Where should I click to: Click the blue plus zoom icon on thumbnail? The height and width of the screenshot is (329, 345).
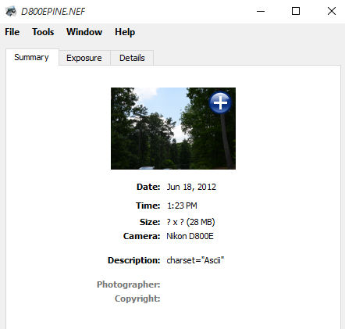(x=220, y=102)
